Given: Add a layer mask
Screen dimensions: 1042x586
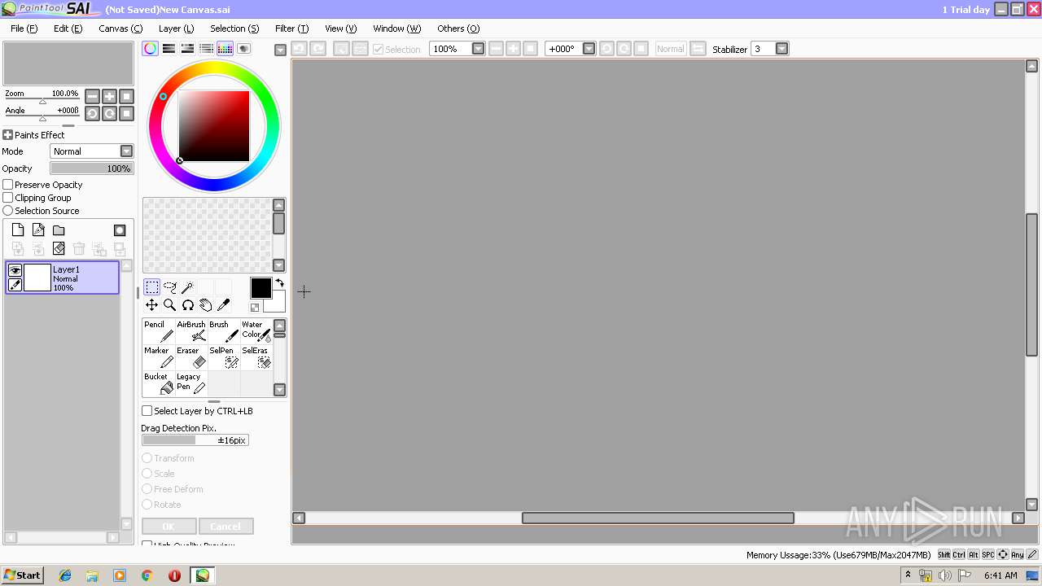Looking at the screenshot, I should pyautogui.click(x=120, y=230).
